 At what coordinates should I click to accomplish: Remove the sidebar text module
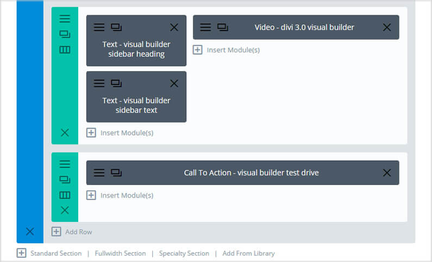(x=174, y=84)
